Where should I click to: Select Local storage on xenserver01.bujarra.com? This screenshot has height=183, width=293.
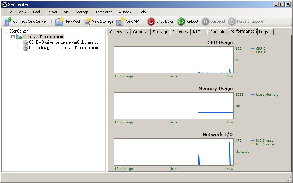[63, 48]
